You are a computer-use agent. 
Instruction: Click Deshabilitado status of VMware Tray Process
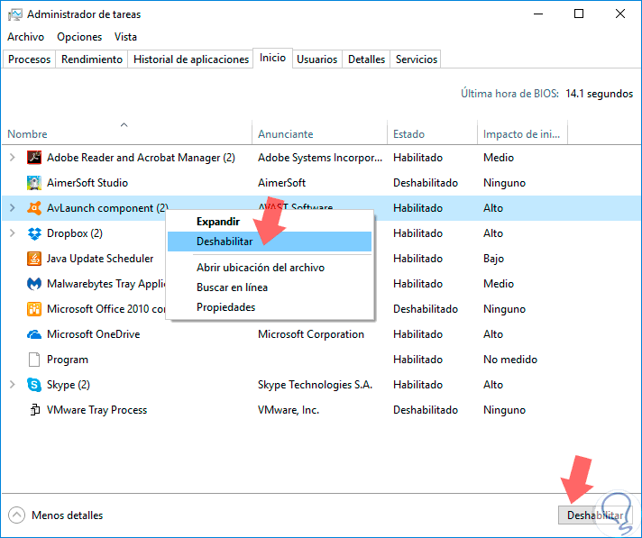[x=426, y=410]
